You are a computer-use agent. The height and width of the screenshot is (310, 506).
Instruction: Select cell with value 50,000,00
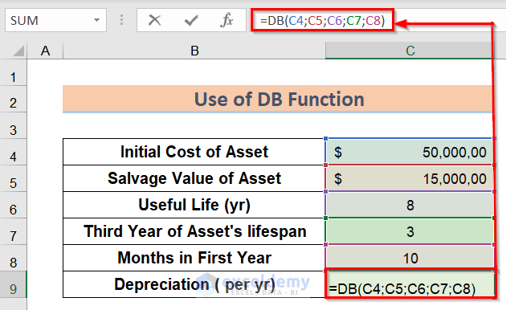click(410, 152)
